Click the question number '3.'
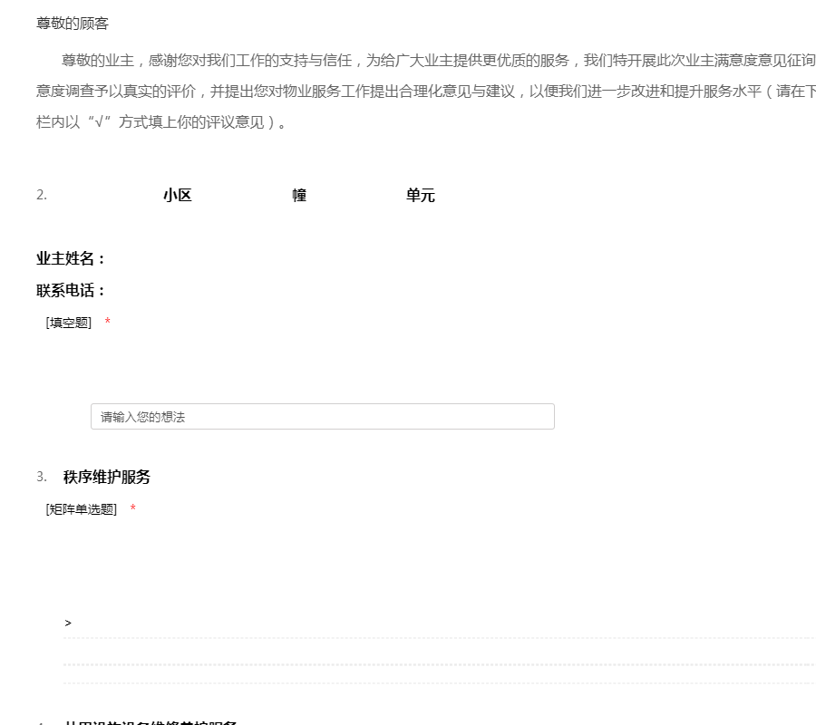The height and width of the screenshot is (725, 816). (42, 477)
